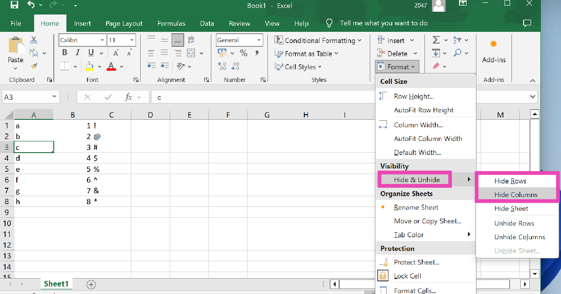Choose Hide Columns from the submenu
This screenshot has width=561, height=294.
coord(516,195)
